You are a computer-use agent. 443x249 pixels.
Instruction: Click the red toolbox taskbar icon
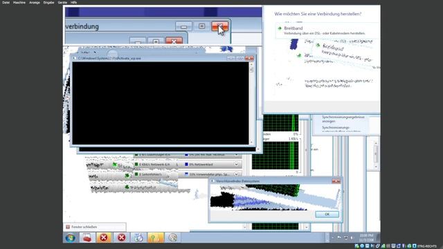coord(87,238)
